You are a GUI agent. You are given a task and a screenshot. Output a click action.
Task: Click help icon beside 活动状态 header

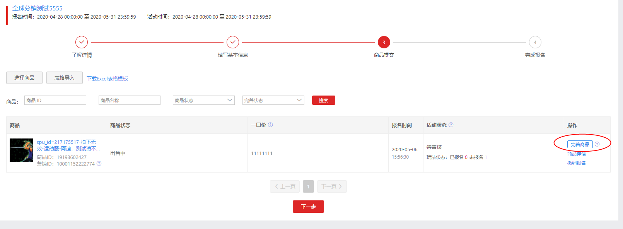[x=451, y=125]
